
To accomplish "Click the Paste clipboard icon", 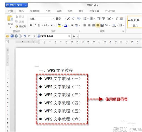I will point(10,18).
